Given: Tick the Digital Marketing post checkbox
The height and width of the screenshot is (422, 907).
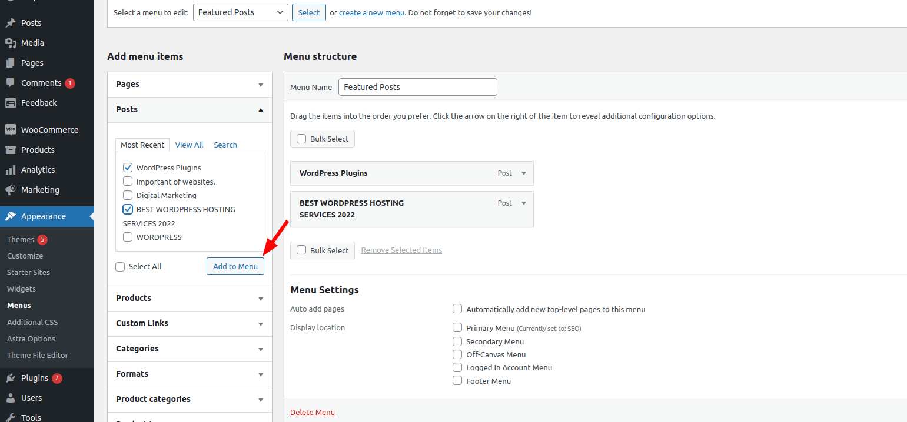Looking at the screenshot, I should click(x=128, y=195).
